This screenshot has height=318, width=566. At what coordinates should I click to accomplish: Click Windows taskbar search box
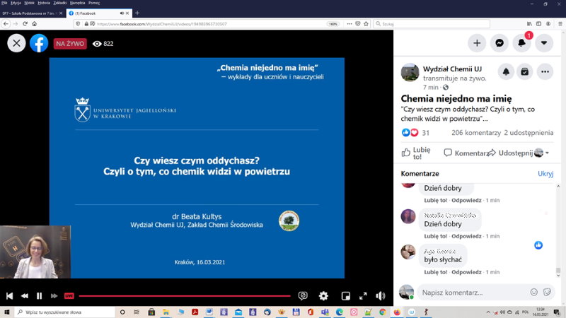(x=65, y=312)
